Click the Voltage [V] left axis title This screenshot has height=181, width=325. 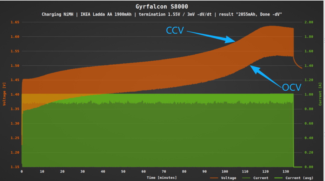click(x=5, y=95)
